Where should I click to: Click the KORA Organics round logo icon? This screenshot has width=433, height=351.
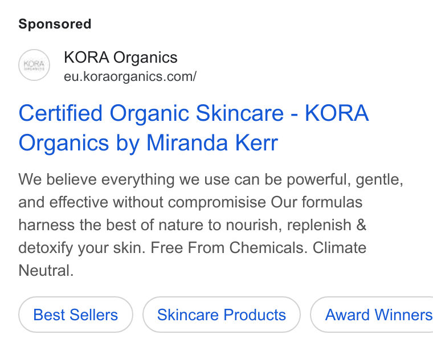click(34, 65)
